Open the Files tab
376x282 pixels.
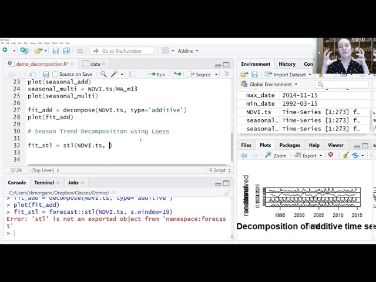[246, 145]
